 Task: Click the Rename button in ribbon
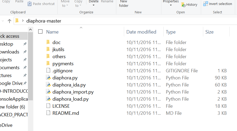(x=107, y=2)
